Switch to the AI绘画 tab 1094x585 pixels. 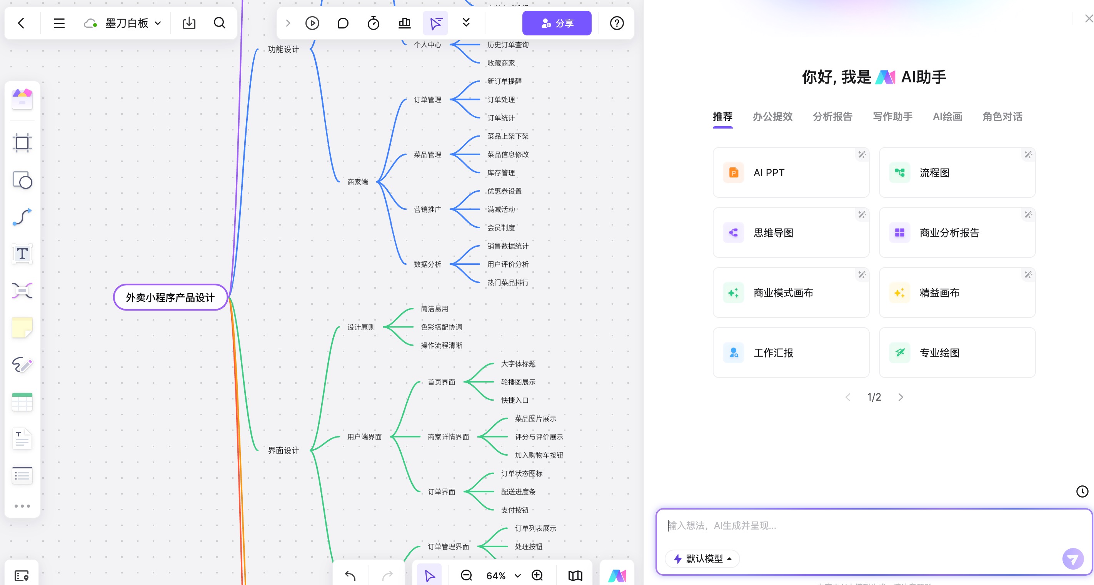947,116
